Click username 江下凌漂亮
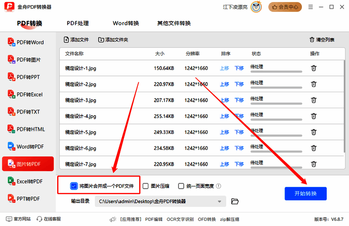 pyautogui.click(x=235, y=7)
